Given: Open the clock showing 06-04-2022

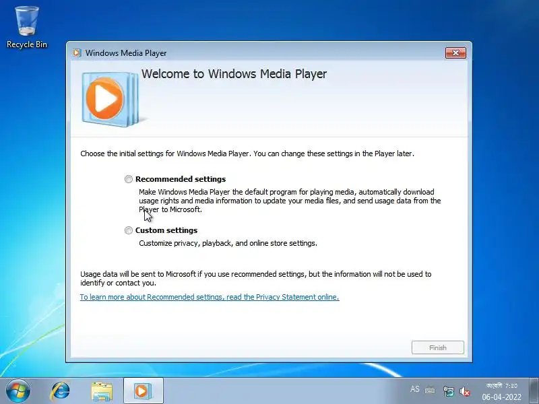Looking at the screenshot, I should pyautogui.click(x=501, y=391).
